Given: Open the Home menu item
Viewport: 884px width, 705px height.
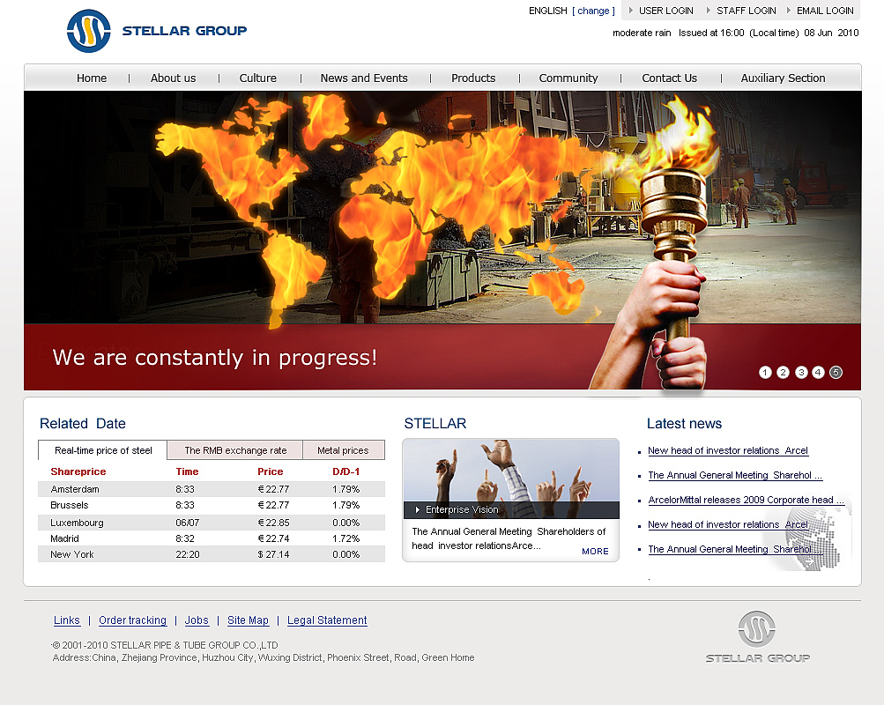Looking at the screenshot, I should [x=92, y=78].
